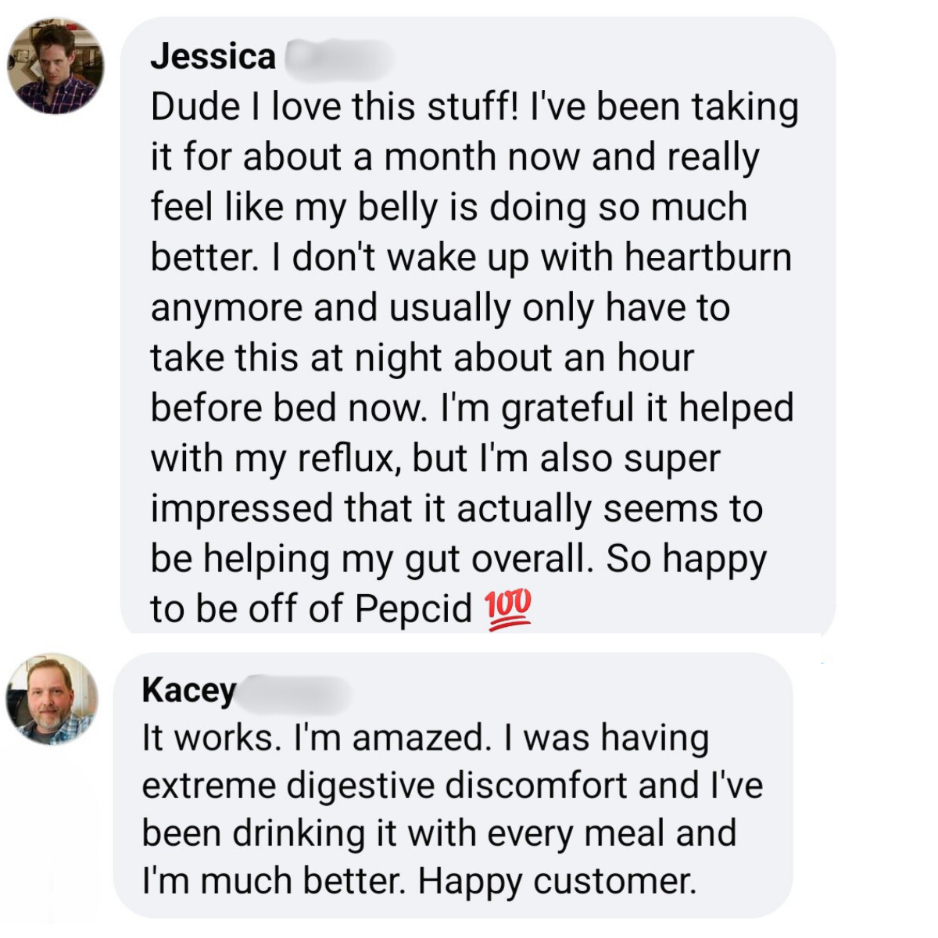Click the blurred surname after Kacey
Screen dimensions: 938x938
[293, 692]
